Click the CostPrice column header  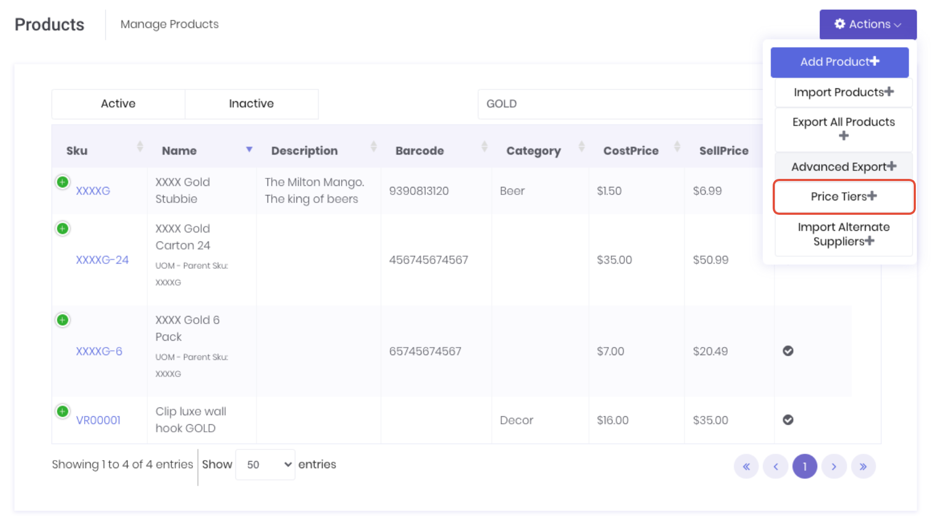tap(637, 146)
